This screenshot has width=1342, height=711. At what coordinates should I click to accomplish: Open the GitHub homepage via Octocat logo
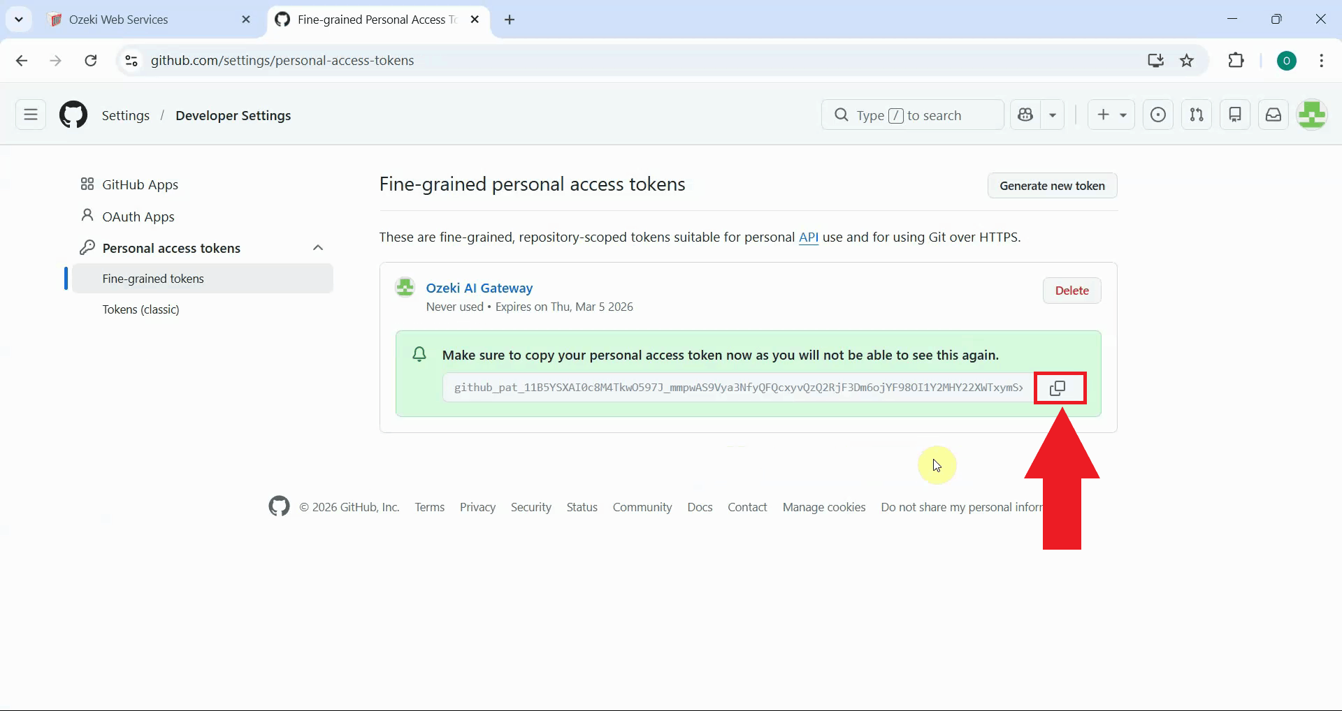tap(73, 115)
